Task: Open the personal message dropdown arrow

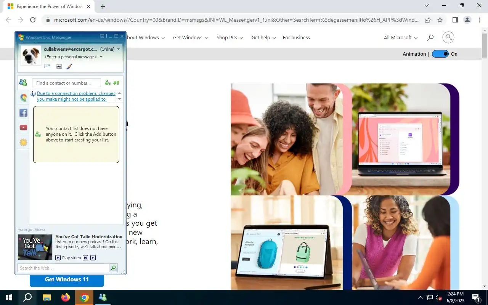Action: click(101, 57)
